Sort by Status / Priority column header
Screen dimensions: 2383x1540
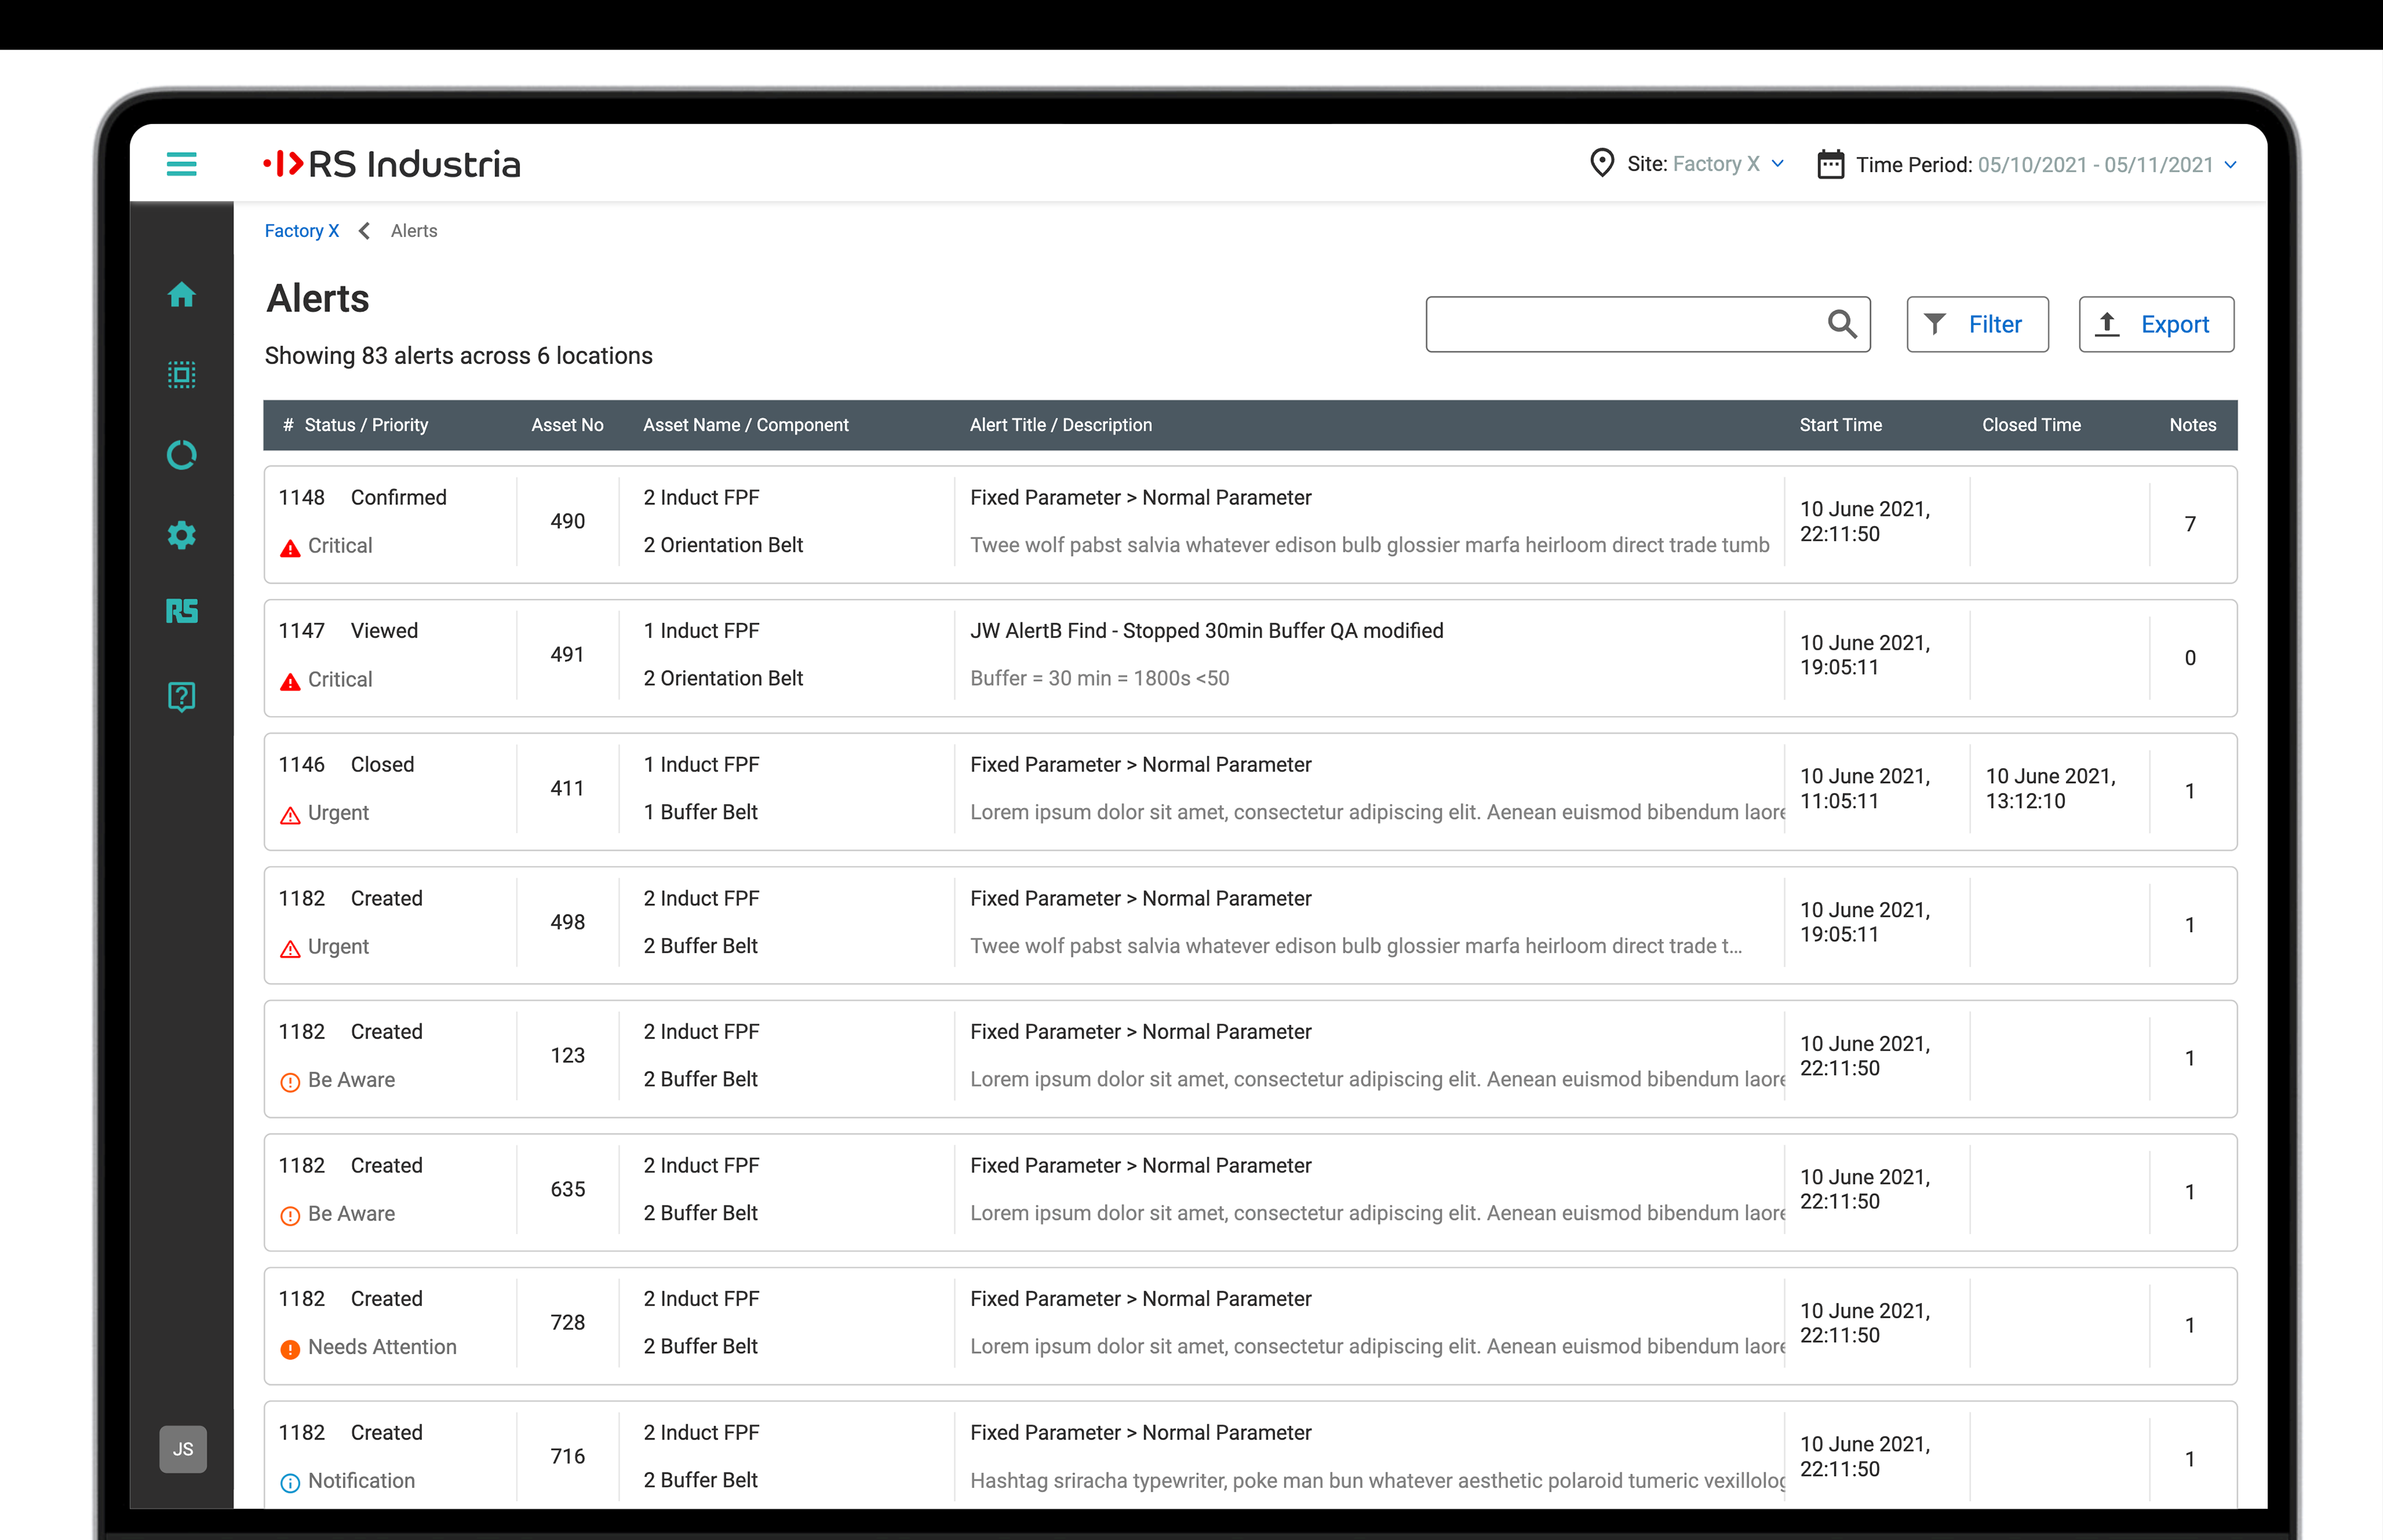[x=365, y=425]
